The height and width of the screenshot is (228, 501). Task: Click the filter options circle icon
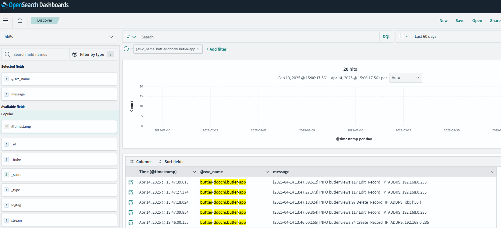click(x=126, y=49)
